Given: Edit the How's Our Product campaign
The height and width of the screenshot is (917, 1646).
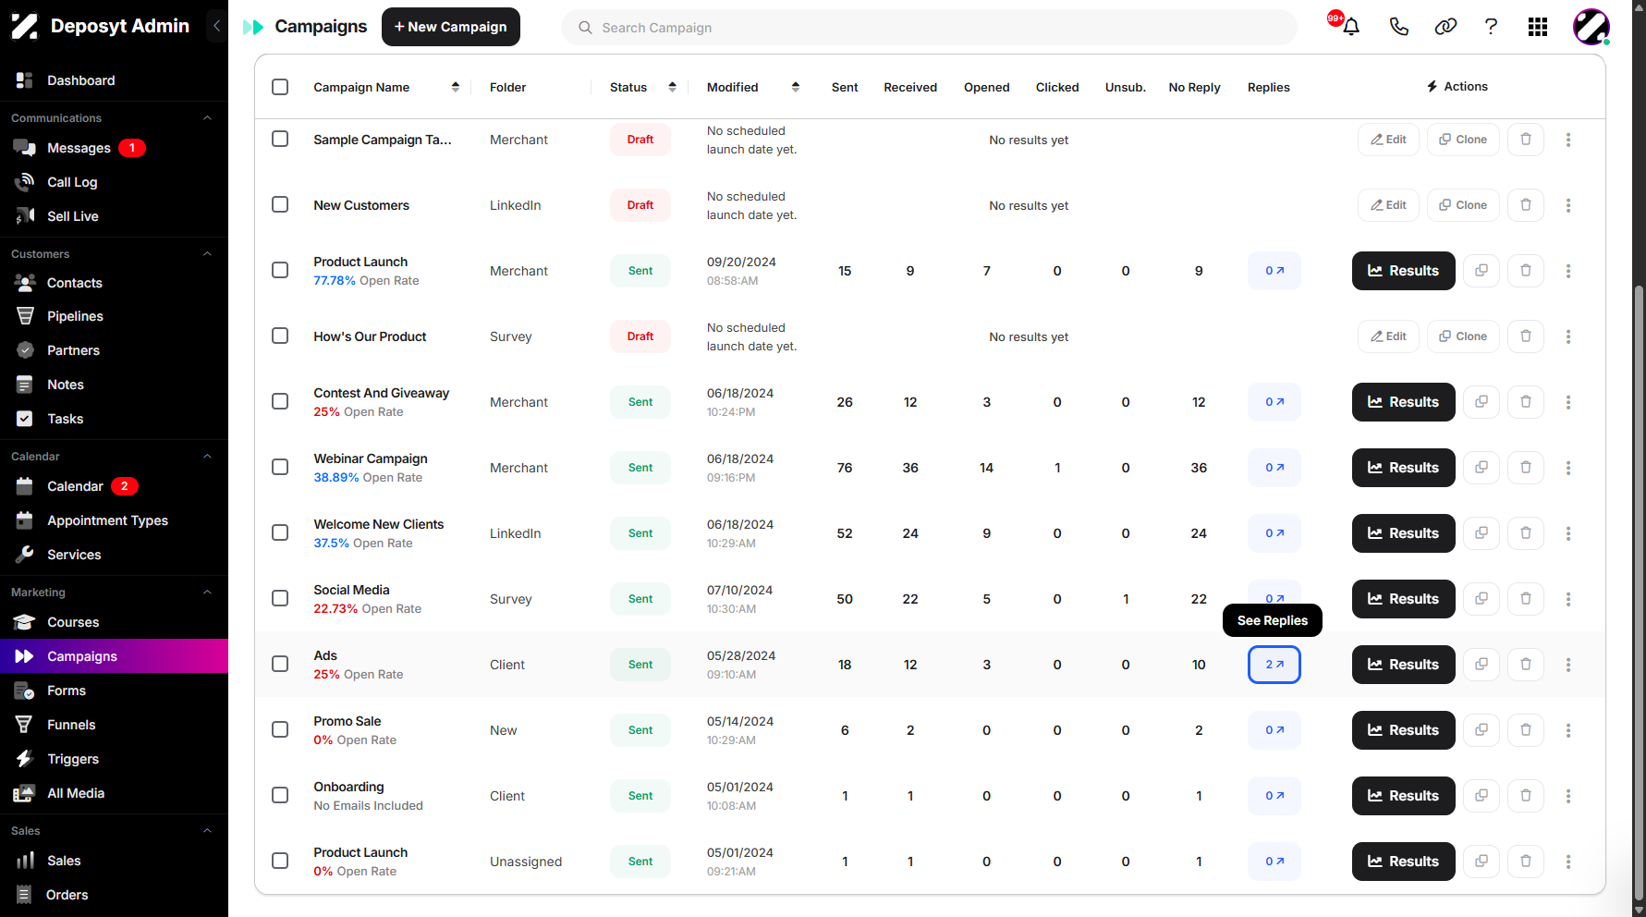Looking at the screenshot, I should pos(1388,336).
